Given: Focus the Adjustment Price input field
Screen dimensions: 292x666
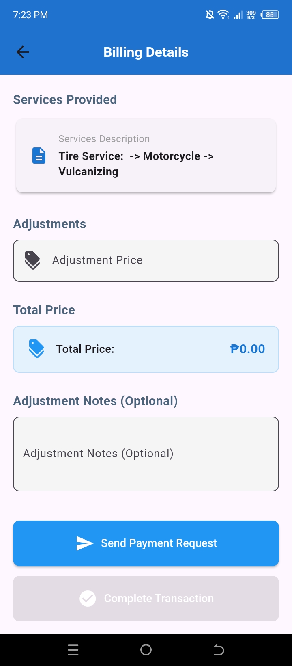Looking at the screenshot, I should tap(146, 261).
